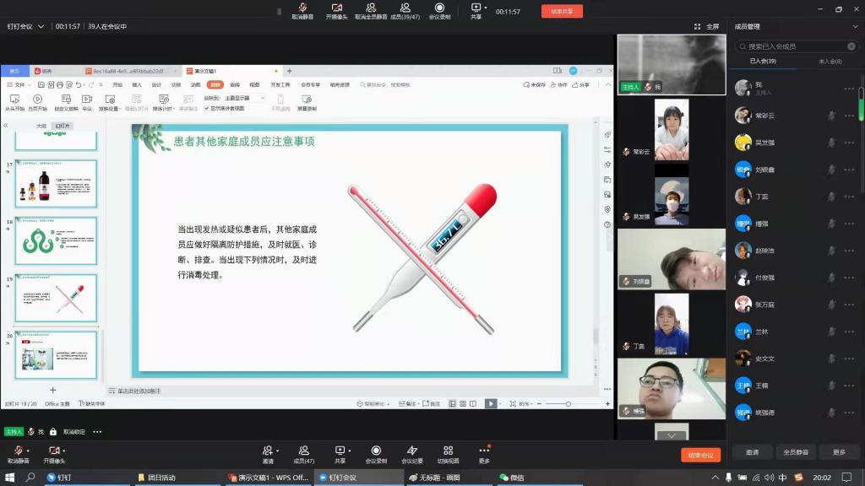Click the red end meeting button
The image size is (865, 486).
pos(700,455)
